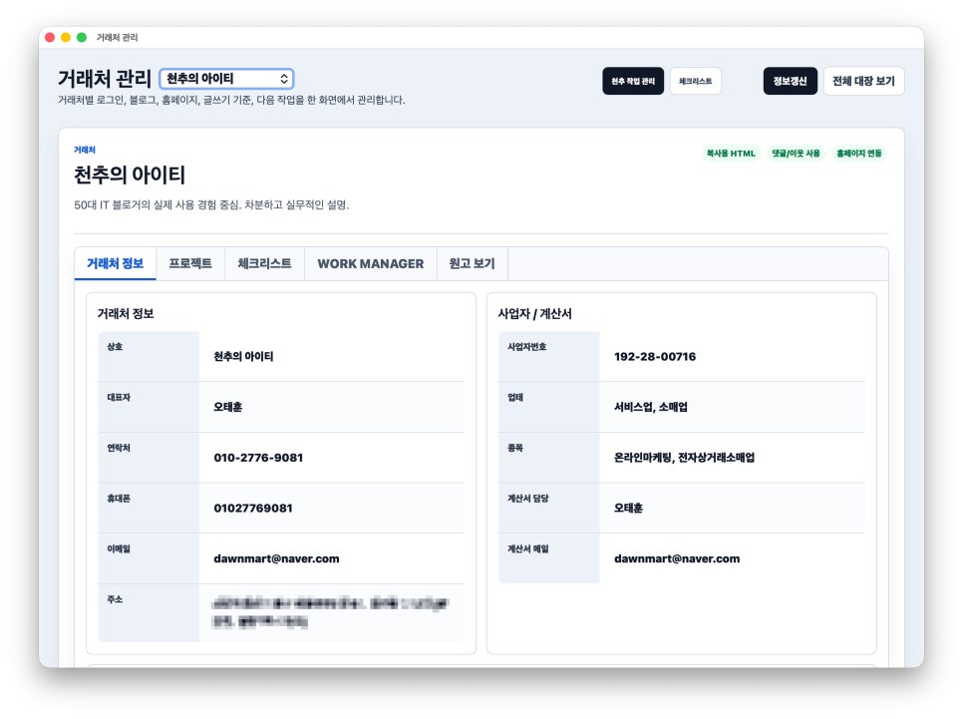Click 계산서 담당 value 오태훈
Screen dimensions: 963x719
[628, 509]
